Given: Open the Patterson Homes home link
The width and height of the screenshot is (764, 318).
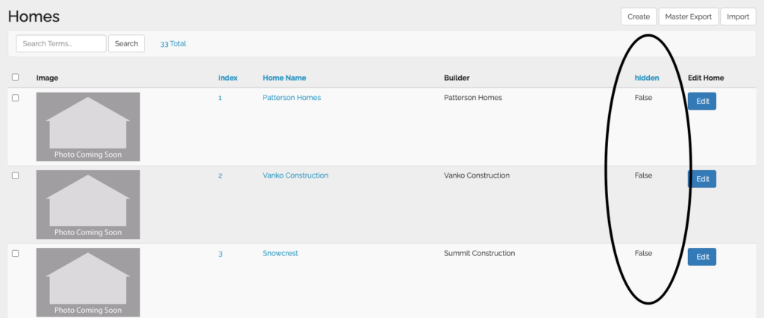Looking at the screenshot, I should pyautogui.click(x=292, y=98).
